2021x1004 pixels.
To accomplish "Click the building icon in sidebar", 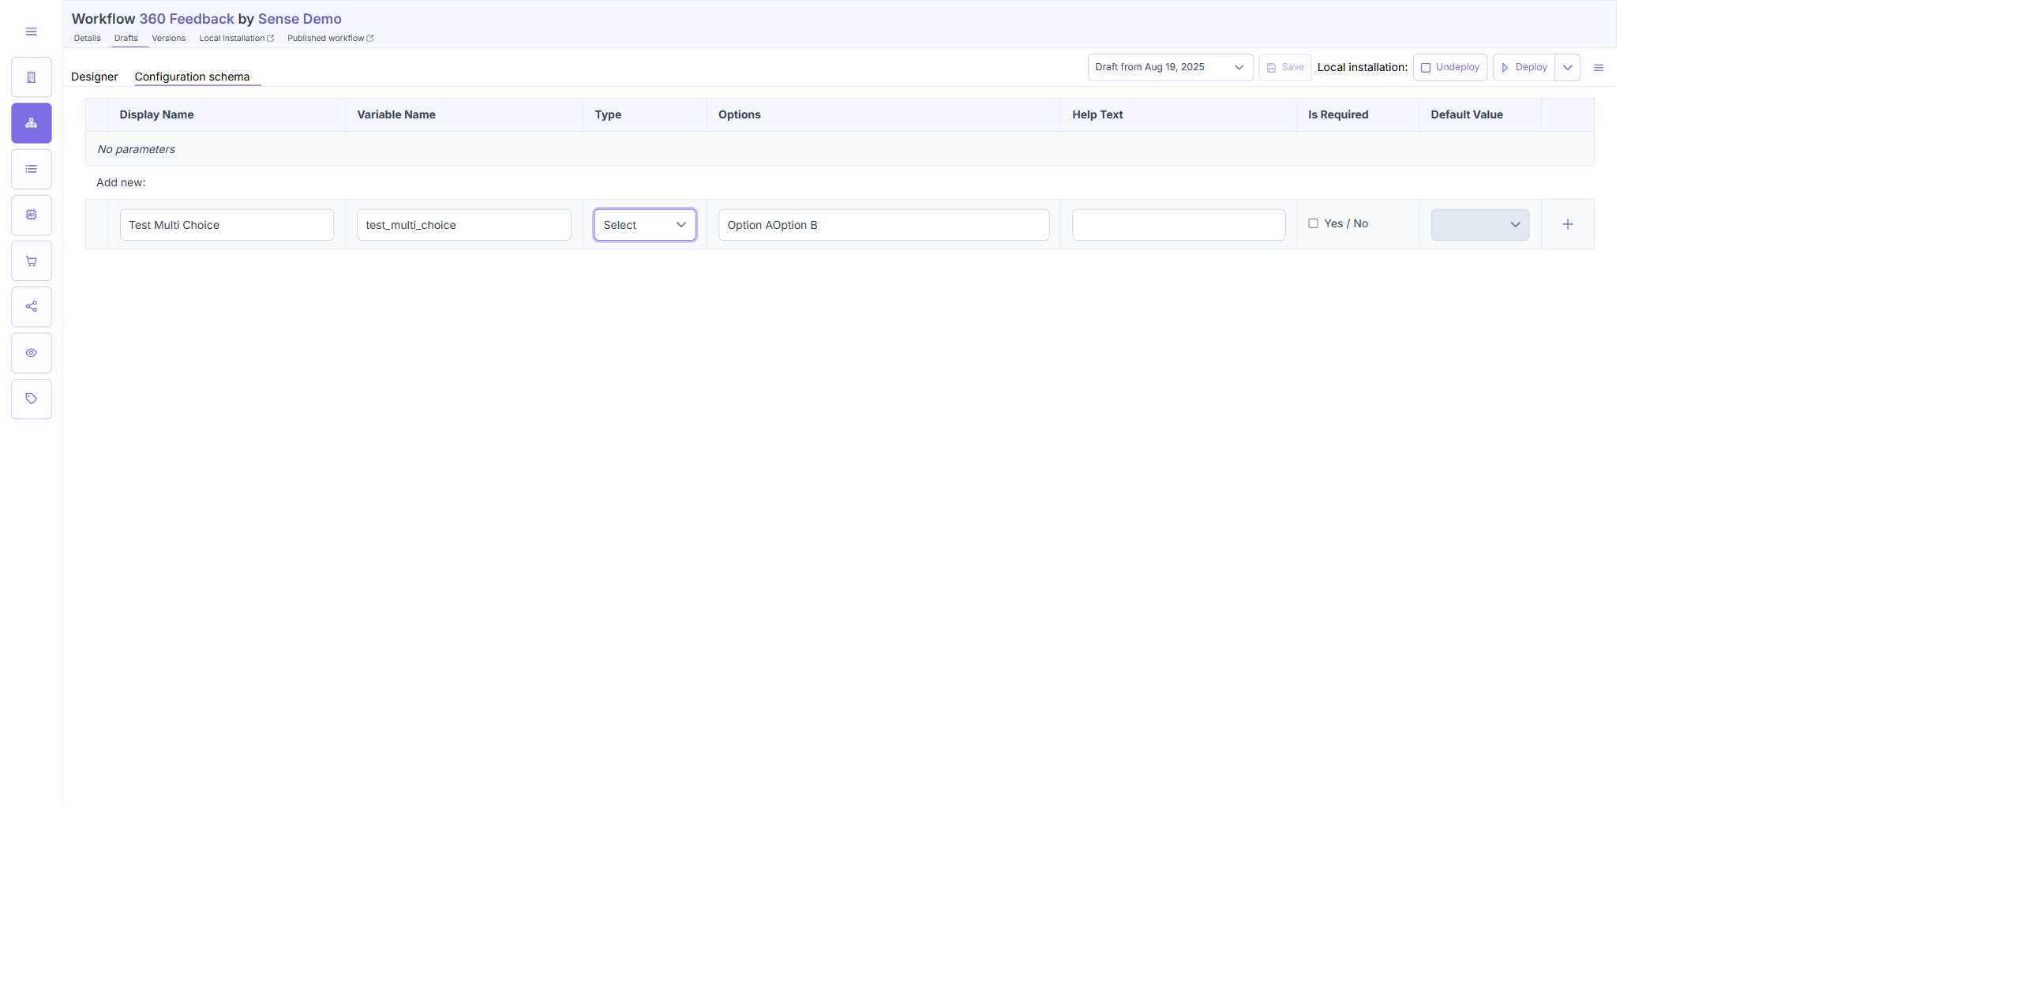I will tap(32, 77).
